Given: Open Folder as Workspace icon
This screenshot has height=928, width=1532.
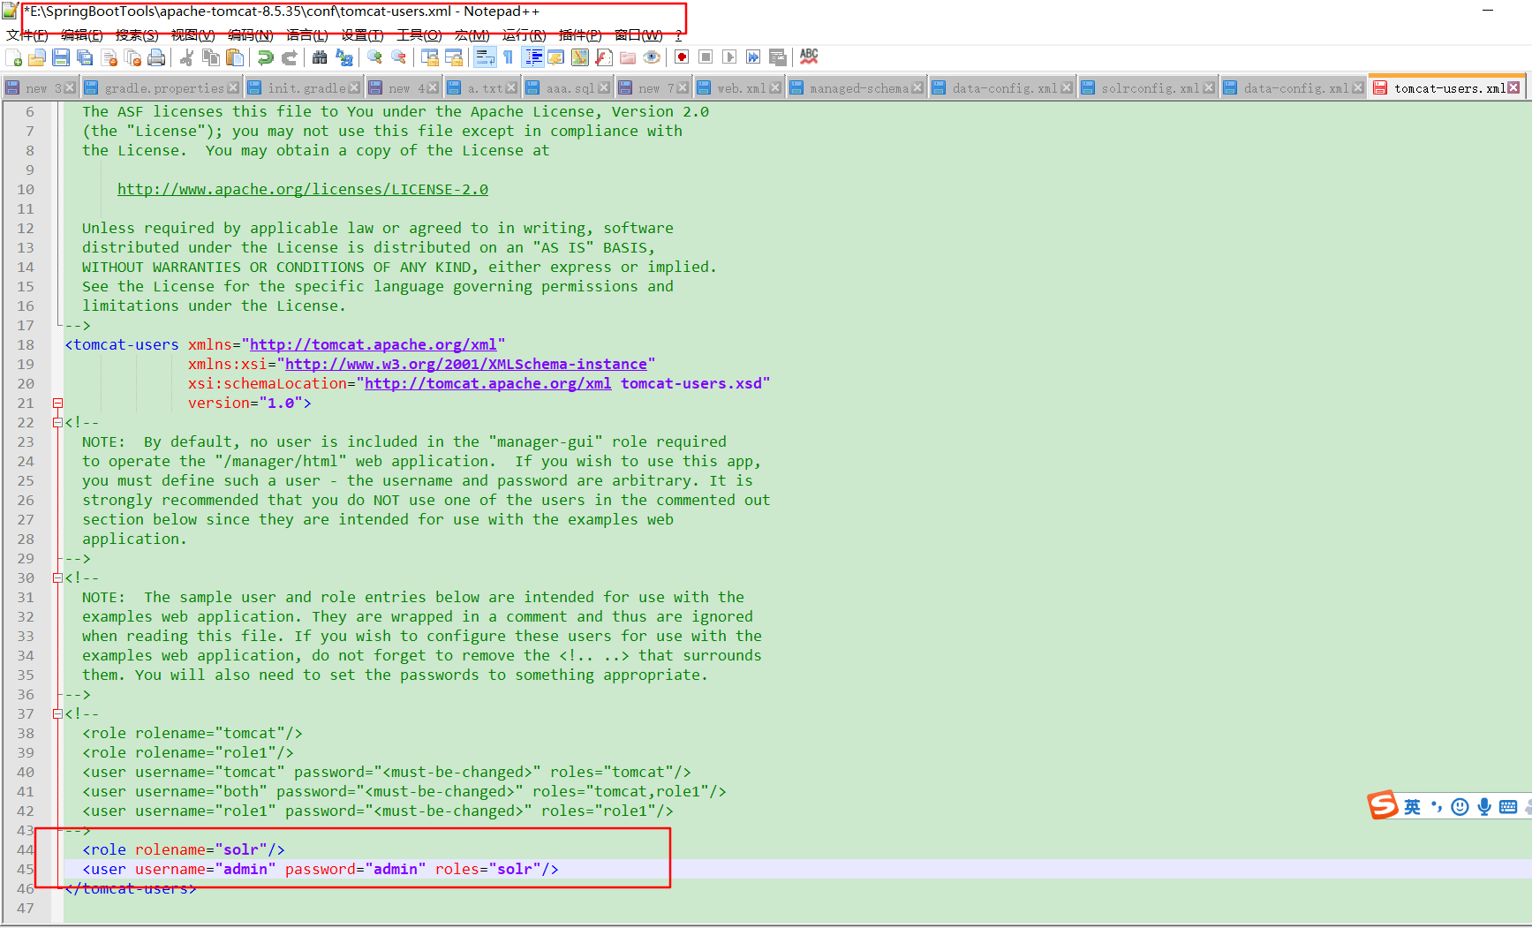Looking at the screenshot, I should click(x=628, y=58).
